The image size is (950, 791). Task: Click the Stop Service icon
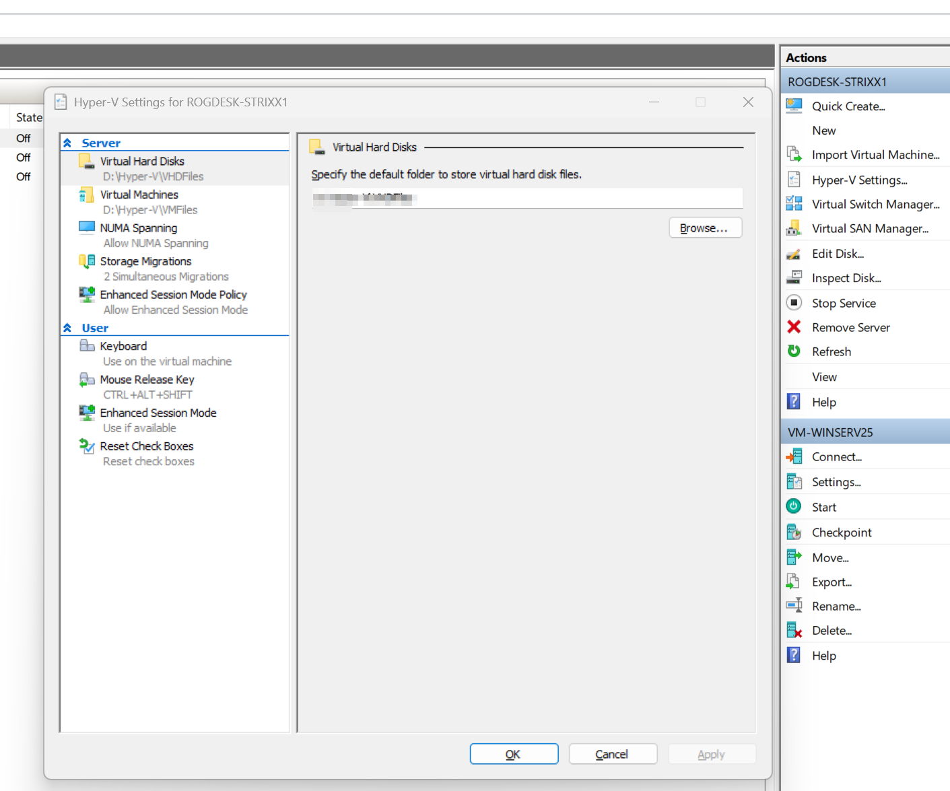click(794, 302)
